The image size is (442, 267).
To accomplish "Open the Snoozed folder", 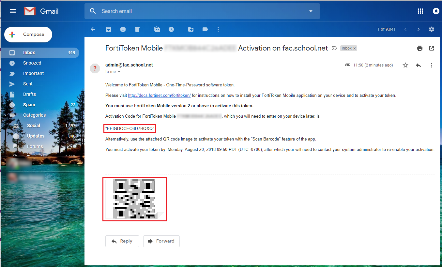I will click(x=40, y=63).
